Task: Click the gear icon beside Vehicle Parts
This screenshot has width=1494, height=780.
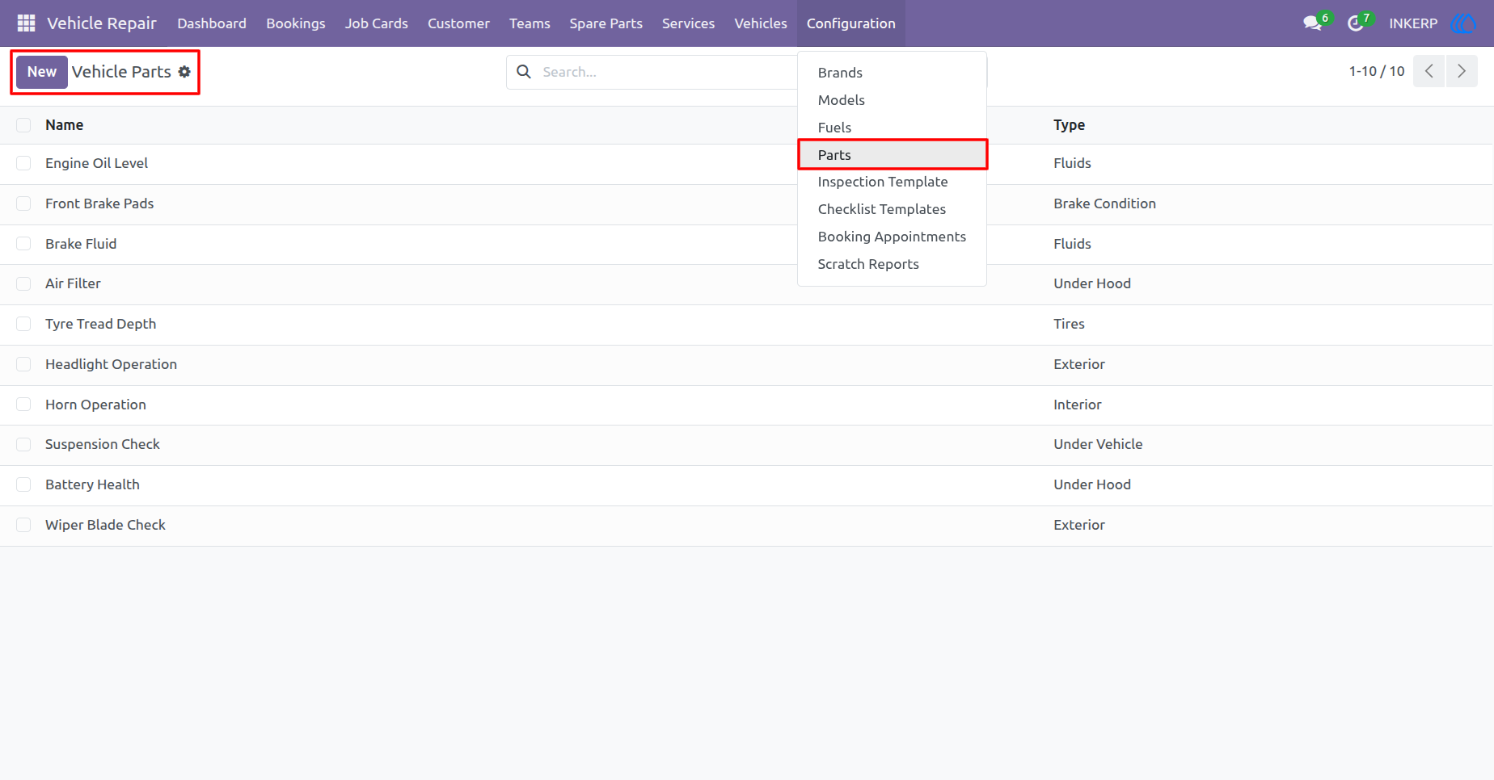Action: coord(184,72)
